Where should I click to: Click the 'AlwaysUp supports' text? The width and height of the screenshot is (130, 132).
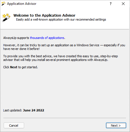tap(16, 38)
